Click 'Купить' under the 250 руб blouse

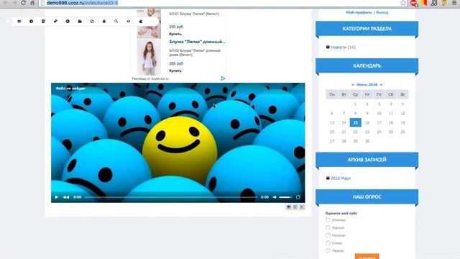(175, 34)
